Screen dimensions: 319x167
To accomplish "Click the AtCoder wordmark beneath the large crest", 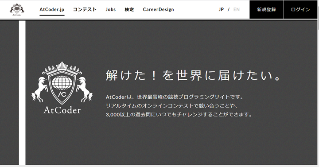I will tap(62, 110).
